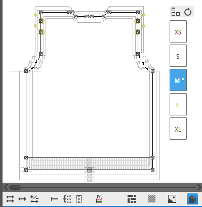
Task: Open the brick layout pattern icon
Action: coord(132,199)
